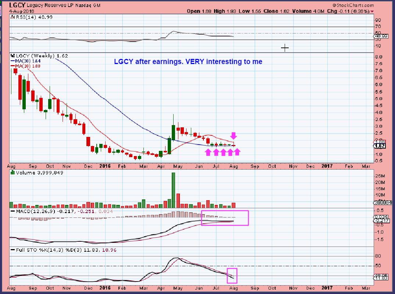Click the MACD(12,26,9) indicator label
Screen dimensions: 395x294
(x=36, y=211)
